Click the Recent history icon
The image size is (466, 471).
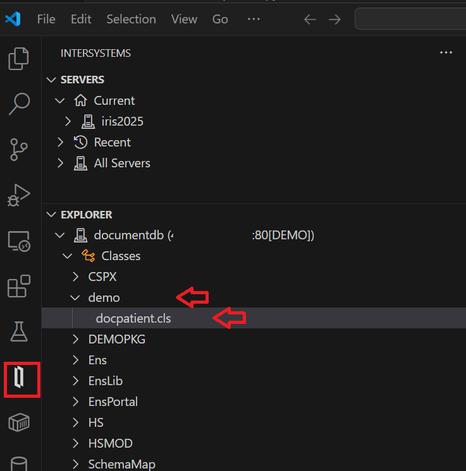81,142
